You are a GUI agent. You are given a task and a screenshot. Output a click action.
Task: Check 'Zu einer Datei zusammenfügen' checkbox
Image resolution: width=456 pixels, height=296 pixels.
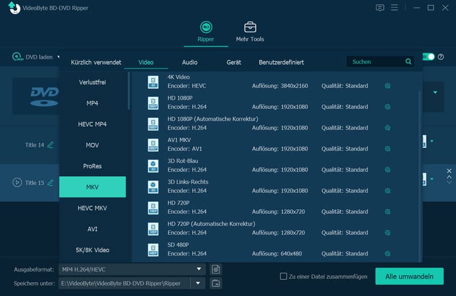point(283,277)
